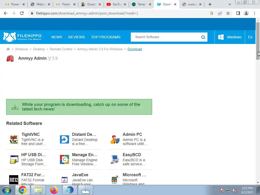Click the Search Software field
This screenshot has width=260, height=195.
click(166, 37)
